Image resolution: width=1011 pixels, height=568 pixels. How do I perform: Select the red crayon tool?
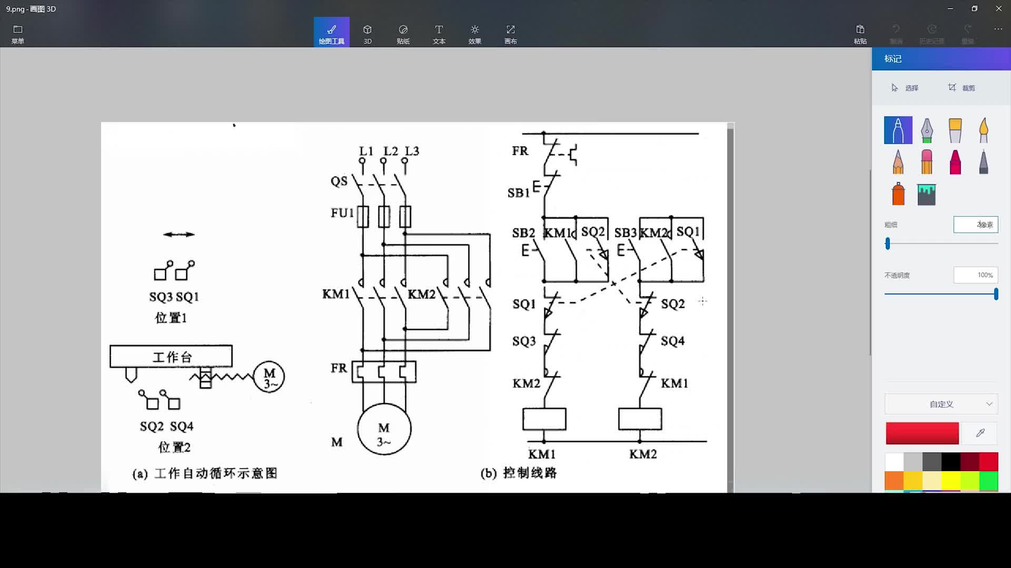(955, 161)
